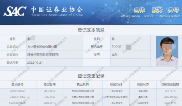Click the registrant's ID photo thumbnail
This screenshot has height=106, width=182.
point(167,51)
